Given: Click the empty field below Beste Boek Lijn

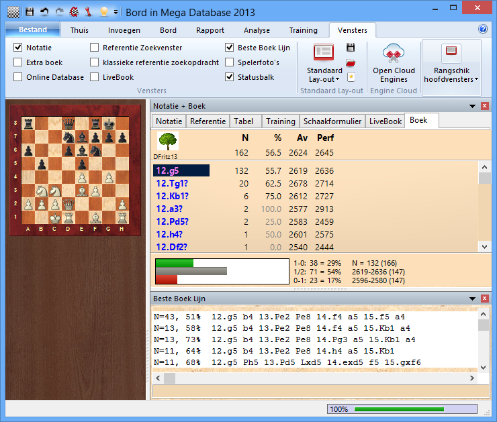Looking at the screenshot, I should pos(320,391).
